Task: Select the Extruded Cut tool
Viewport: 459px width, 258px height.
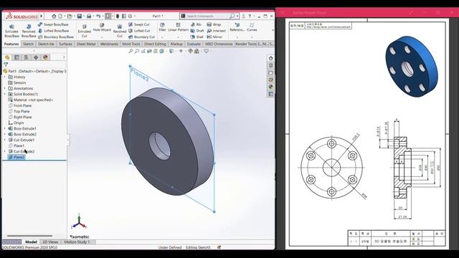Action: [85, 31]
